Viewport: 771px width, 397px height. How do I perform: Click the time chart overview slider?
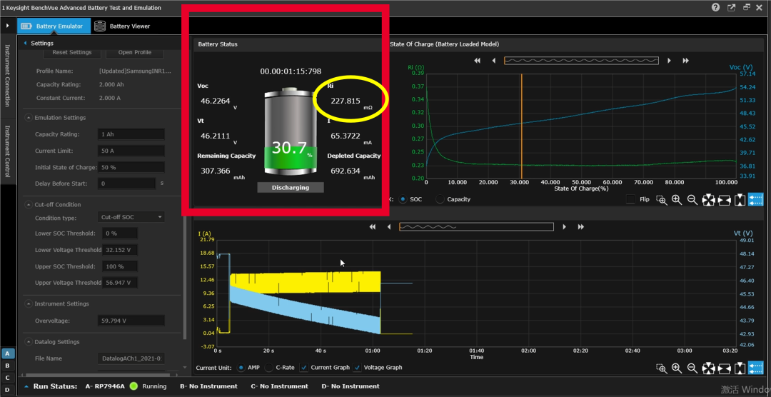pyautogui.click(x=476, y=227)
